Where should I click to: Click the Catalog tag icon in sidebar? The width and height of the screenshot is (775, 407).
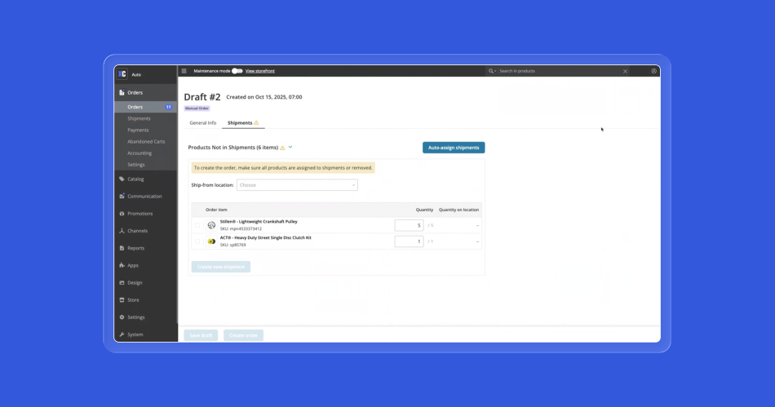[x=122, y=179]
